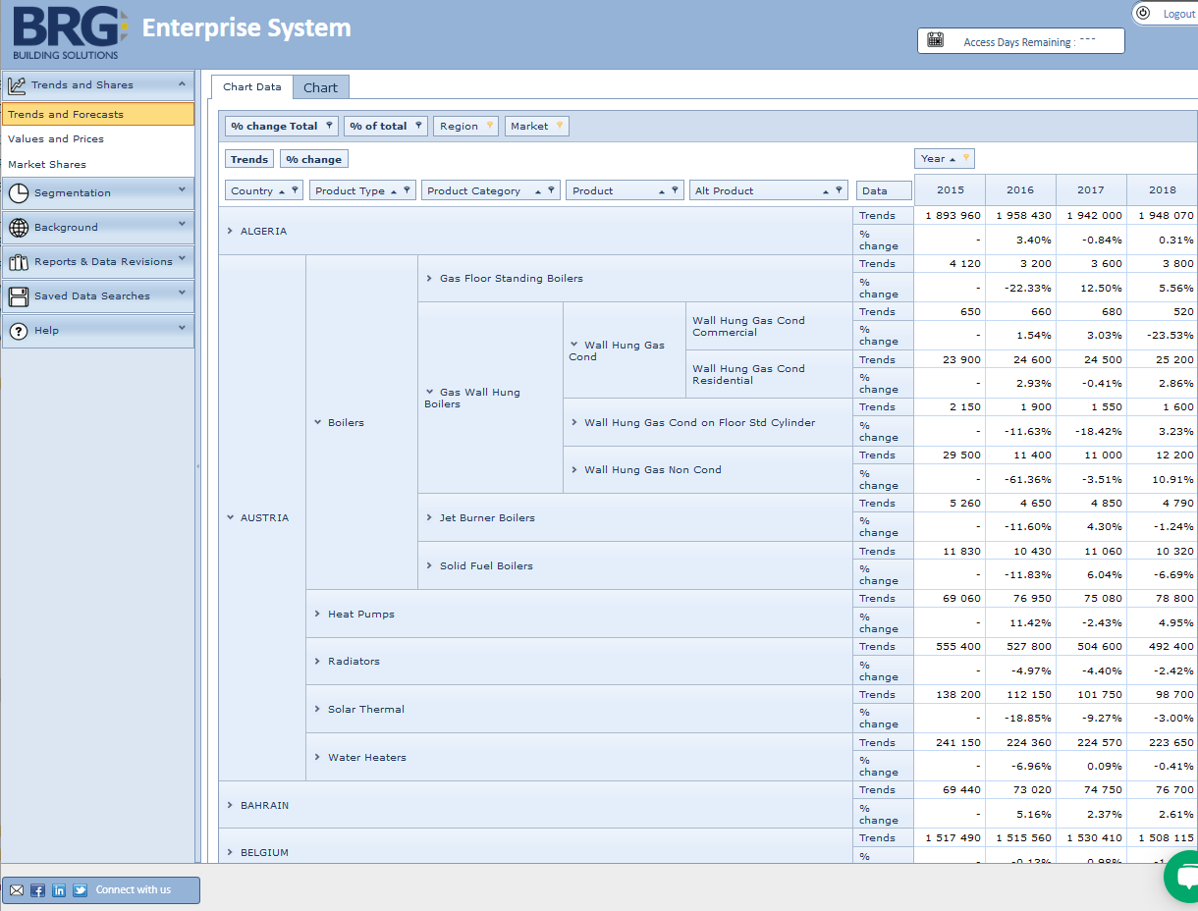Click the Region filter funnel icon
Screen dimensions: 1198x911
[489, 126]
